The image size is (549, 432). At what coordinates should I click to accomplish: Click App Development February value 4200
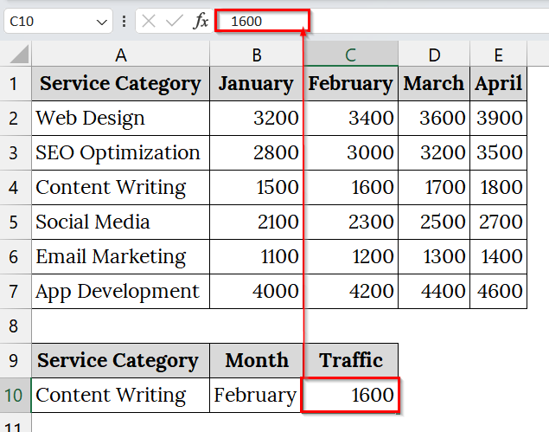click(x=350, y=292)
